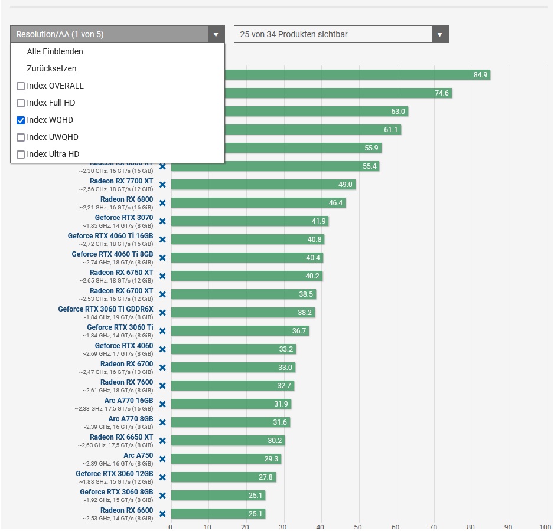Remove Geforce RTX 3070 with its X icon
This screenshot has height=531, width=554.
[162, 221]
